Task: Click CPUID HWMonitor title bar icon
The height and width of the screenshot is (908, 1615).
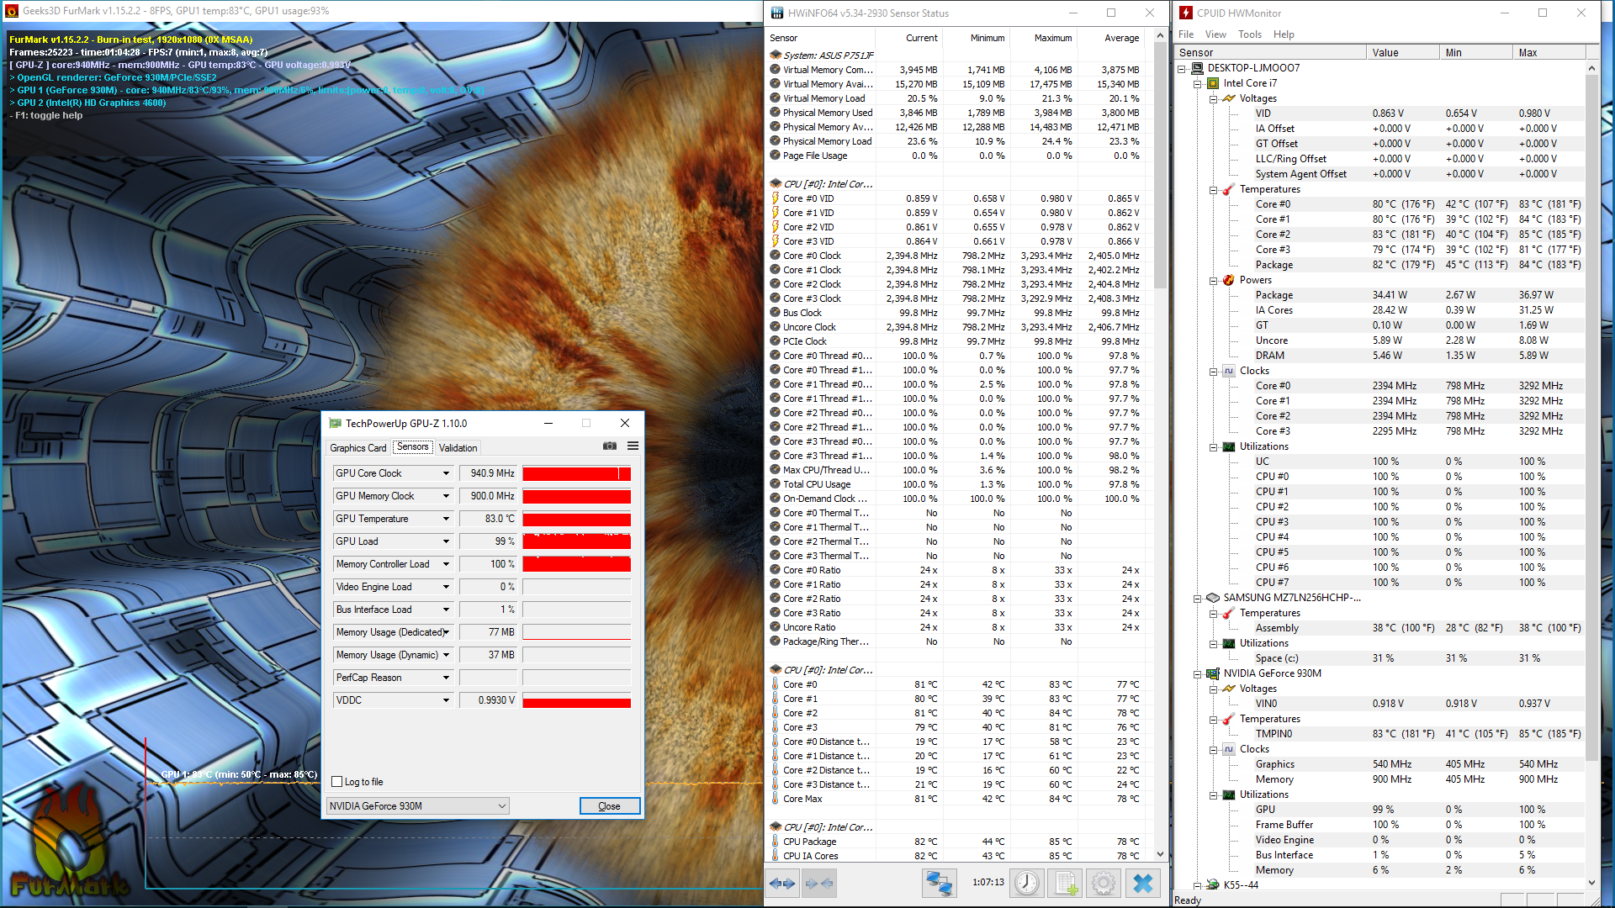Action: coord(1186,13)
